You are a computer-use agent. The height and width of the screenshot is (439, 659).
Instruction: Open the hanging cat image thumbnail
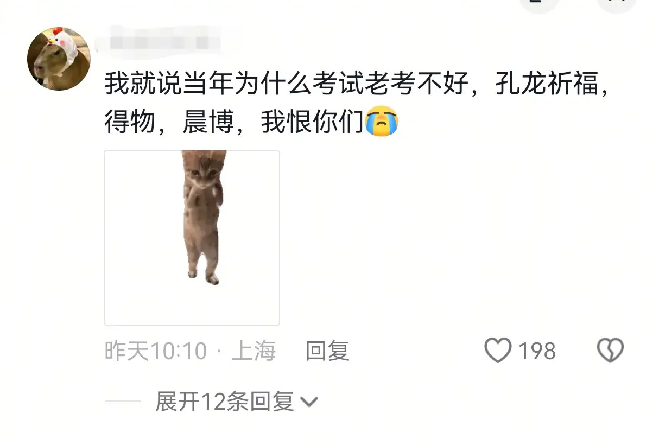(x=192, y=238)
